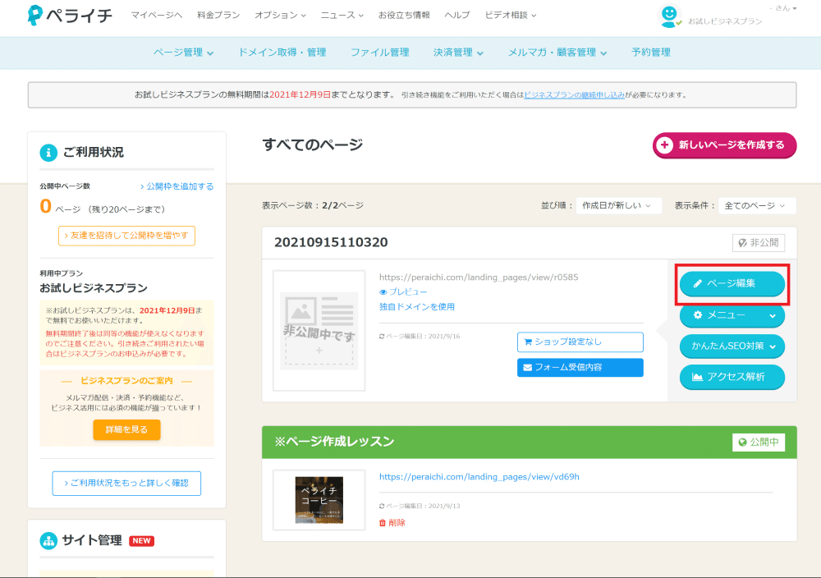Click the trash icon beside 削除
The height and width of the screenshot is (578, 821).
coord(383,523)
